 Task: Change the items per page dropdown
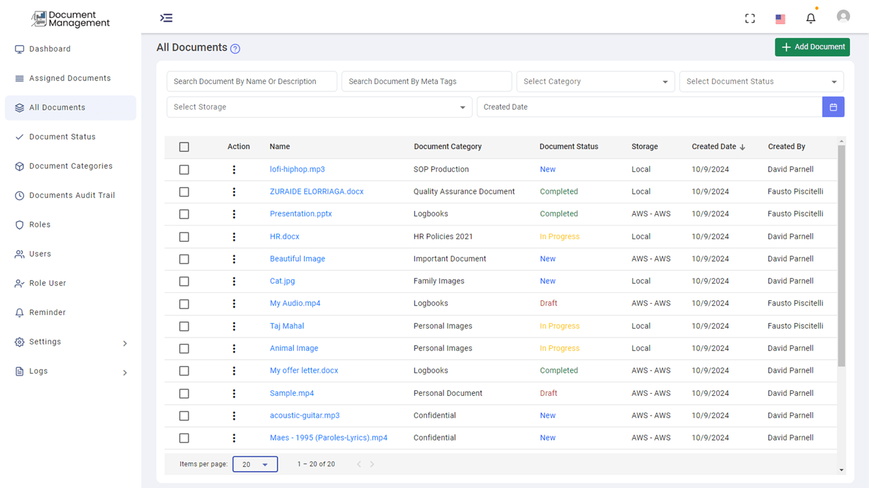pos(255,464)
